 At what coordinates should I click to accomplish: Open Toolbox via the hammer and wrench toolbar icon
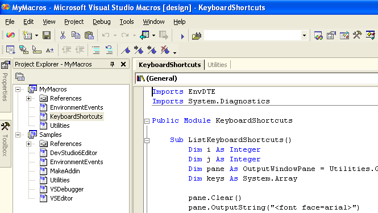(x=358, y=35)
